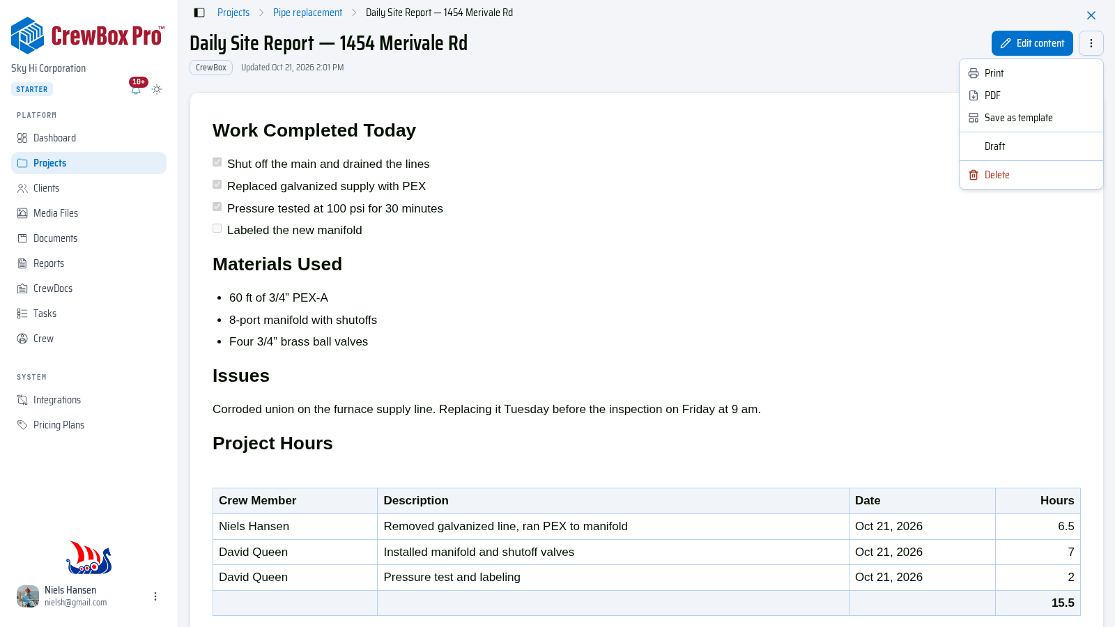
Task: Toggle 'Shut off the main' checkbox
Action: coord(217,162)
